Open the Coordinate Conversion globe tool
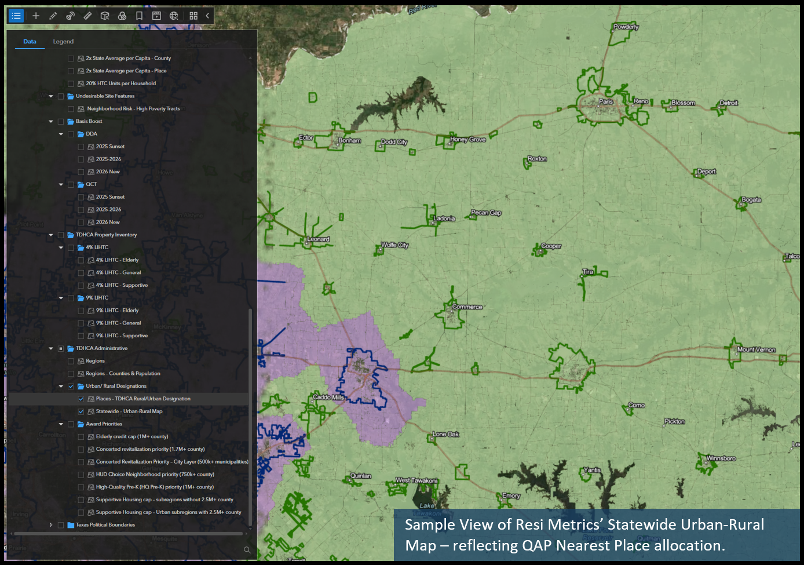The width and height of the screenshot is (804, 565). click(174, 16)
